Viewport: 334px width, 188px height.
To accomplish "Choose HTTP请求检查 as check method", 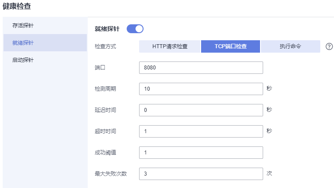I will click(170, 46).
